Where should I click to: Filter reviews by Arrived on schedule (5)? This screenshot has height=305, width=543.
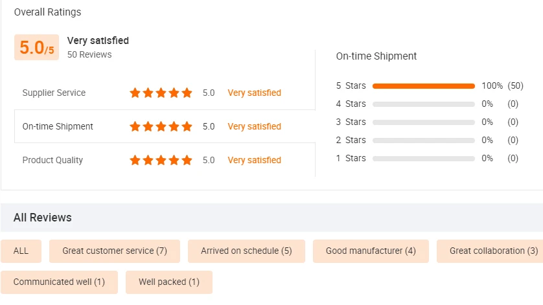pyautogui.click(x=246, y=251)
